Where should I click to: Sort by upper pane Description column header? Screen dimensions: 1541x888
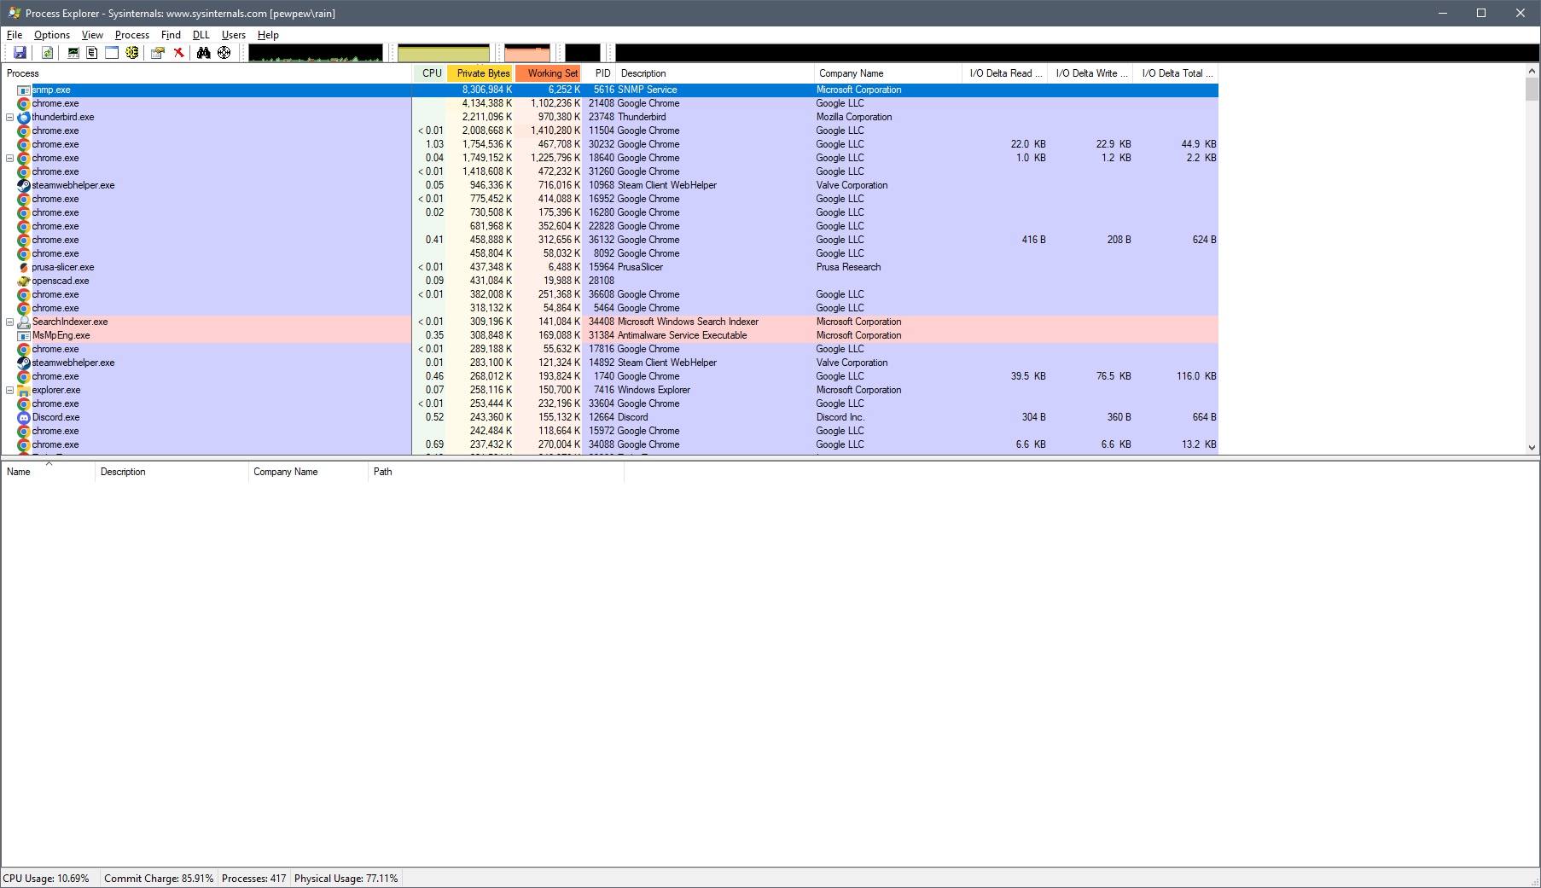(715, 73)
